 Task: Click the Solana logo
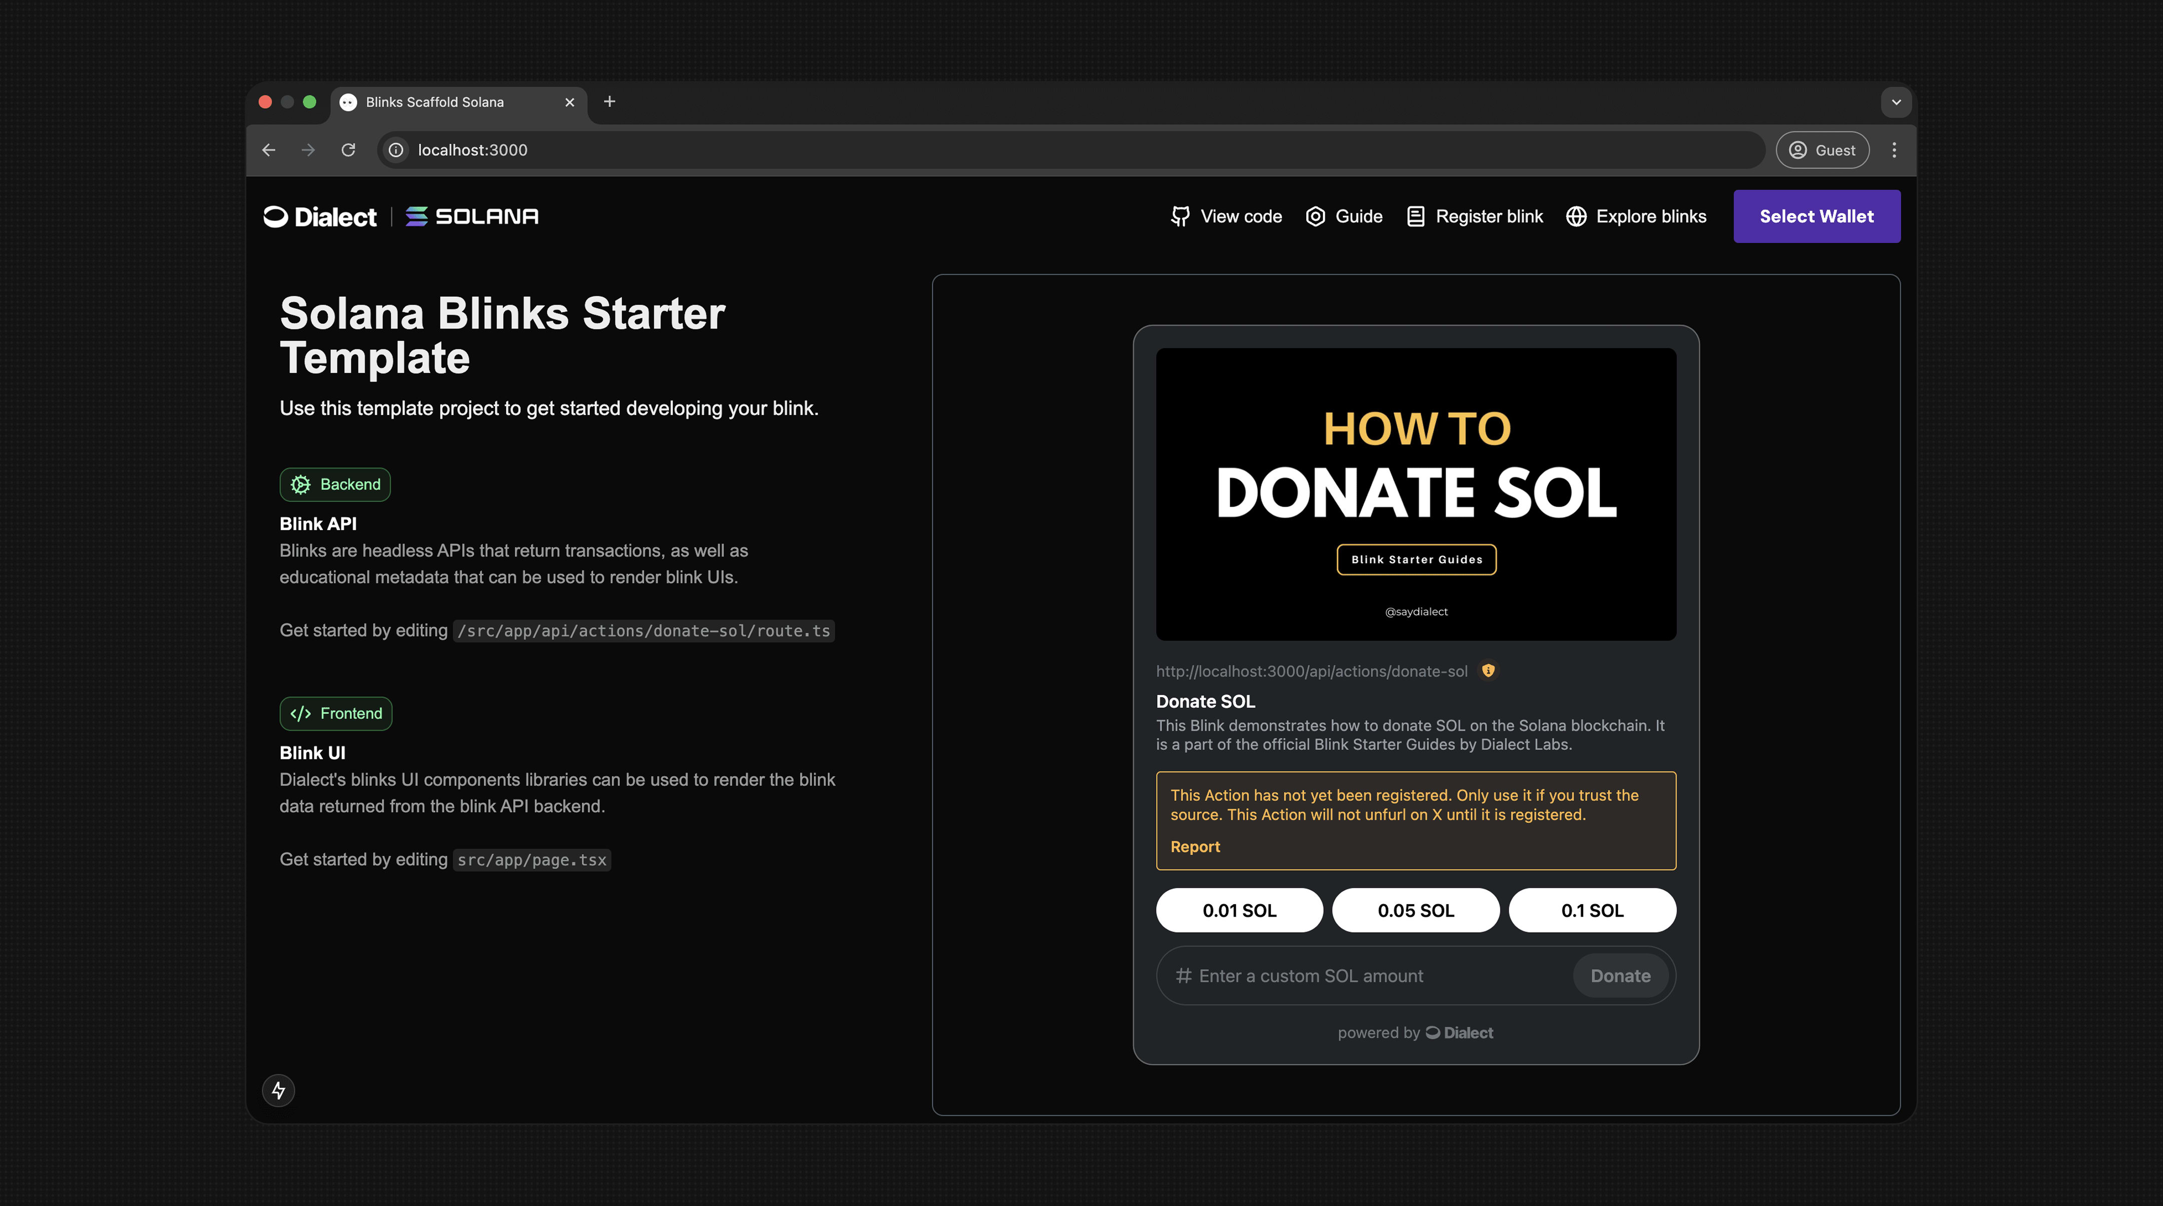coord(472,217)
